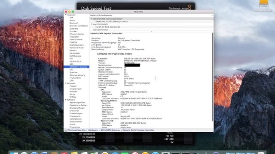The image size is (275, 154).
Task: Select Drucker in the sidebar
Action: (73, 31)
